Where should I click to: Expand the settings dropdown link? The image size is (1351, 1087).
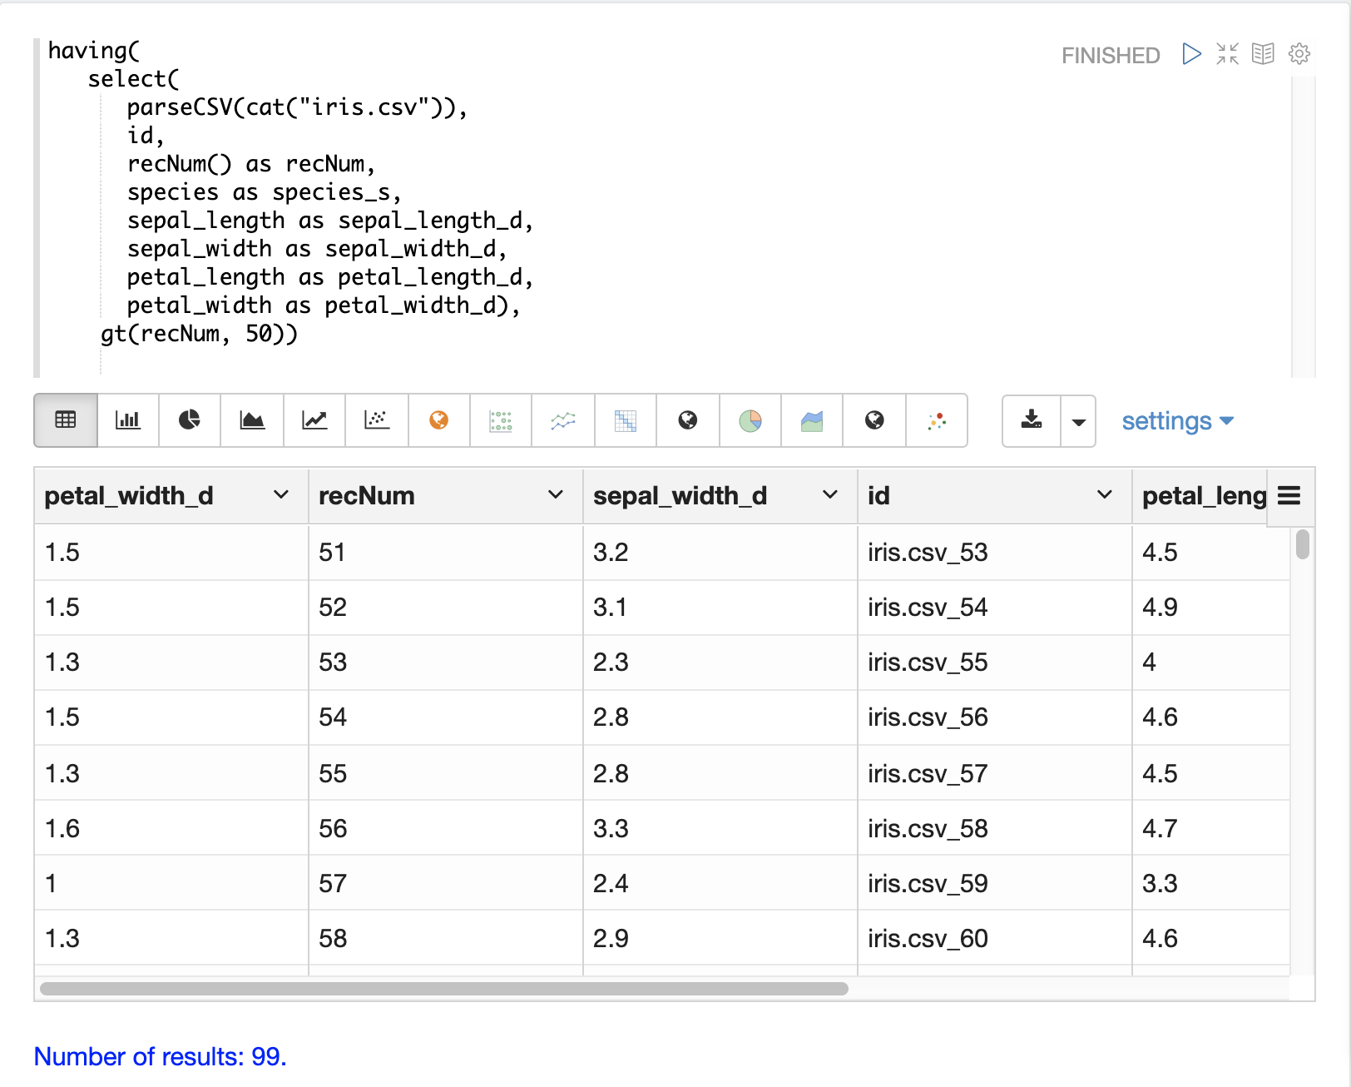coord(1176,421)
